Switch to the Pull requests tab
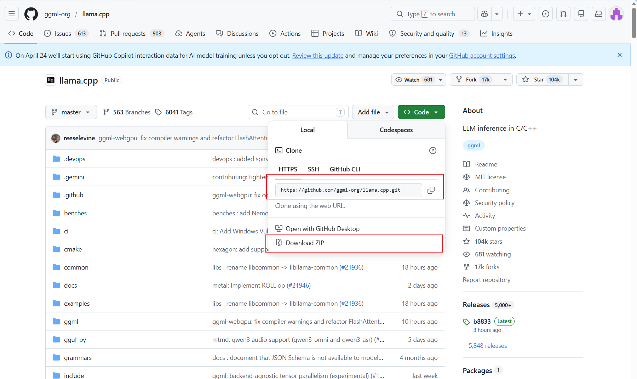The height and width of the screenshot is (379, 637). click(132, 34)
